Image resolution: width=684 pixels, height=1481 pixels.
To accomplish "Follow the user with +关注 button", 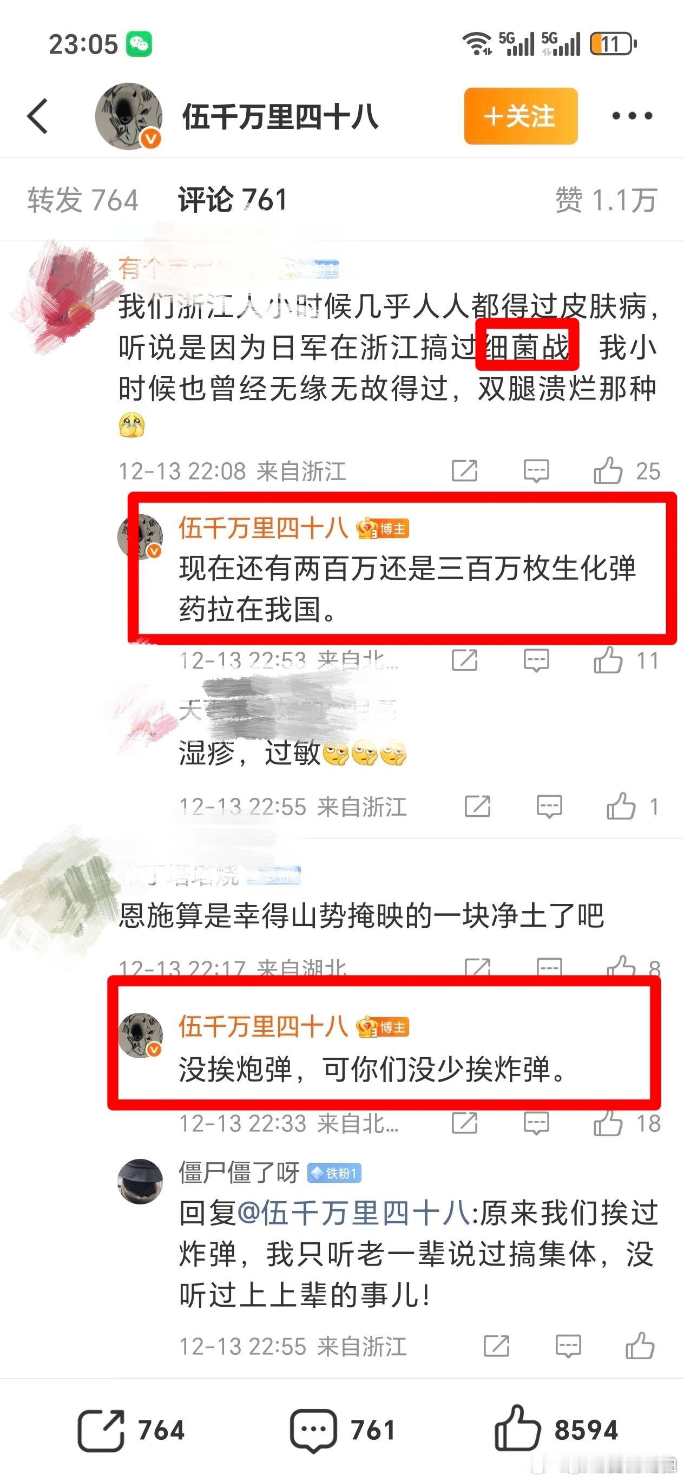I will click(x=521, y=116).
